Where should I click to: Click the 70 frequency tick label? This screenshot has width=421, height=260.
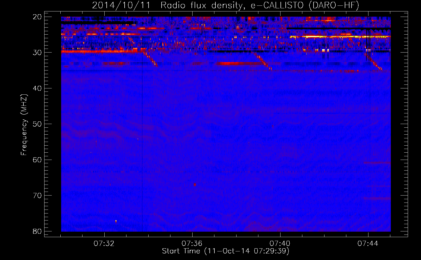coord(37,196)
